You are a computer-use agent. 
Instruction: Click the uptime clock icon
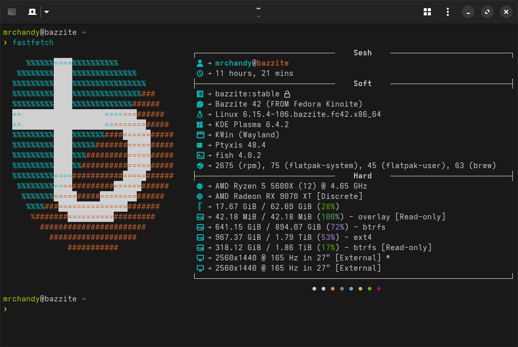200,73
